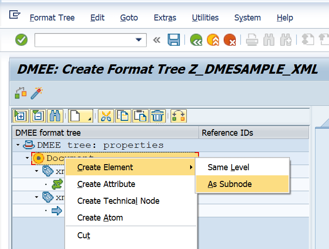Click the red Cancel icon

230,40
